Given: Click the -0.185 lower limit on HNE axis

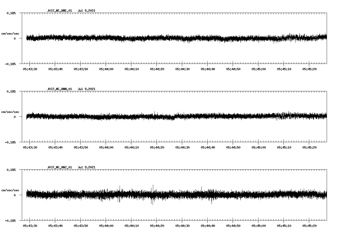Looking at the screenshot, I should [10, 64].
